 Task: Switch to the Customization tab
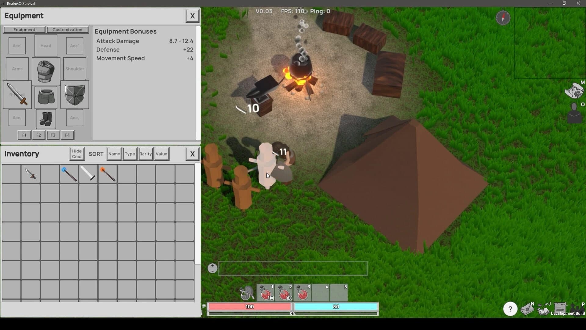pyautogui.click(x=67, y=30)
